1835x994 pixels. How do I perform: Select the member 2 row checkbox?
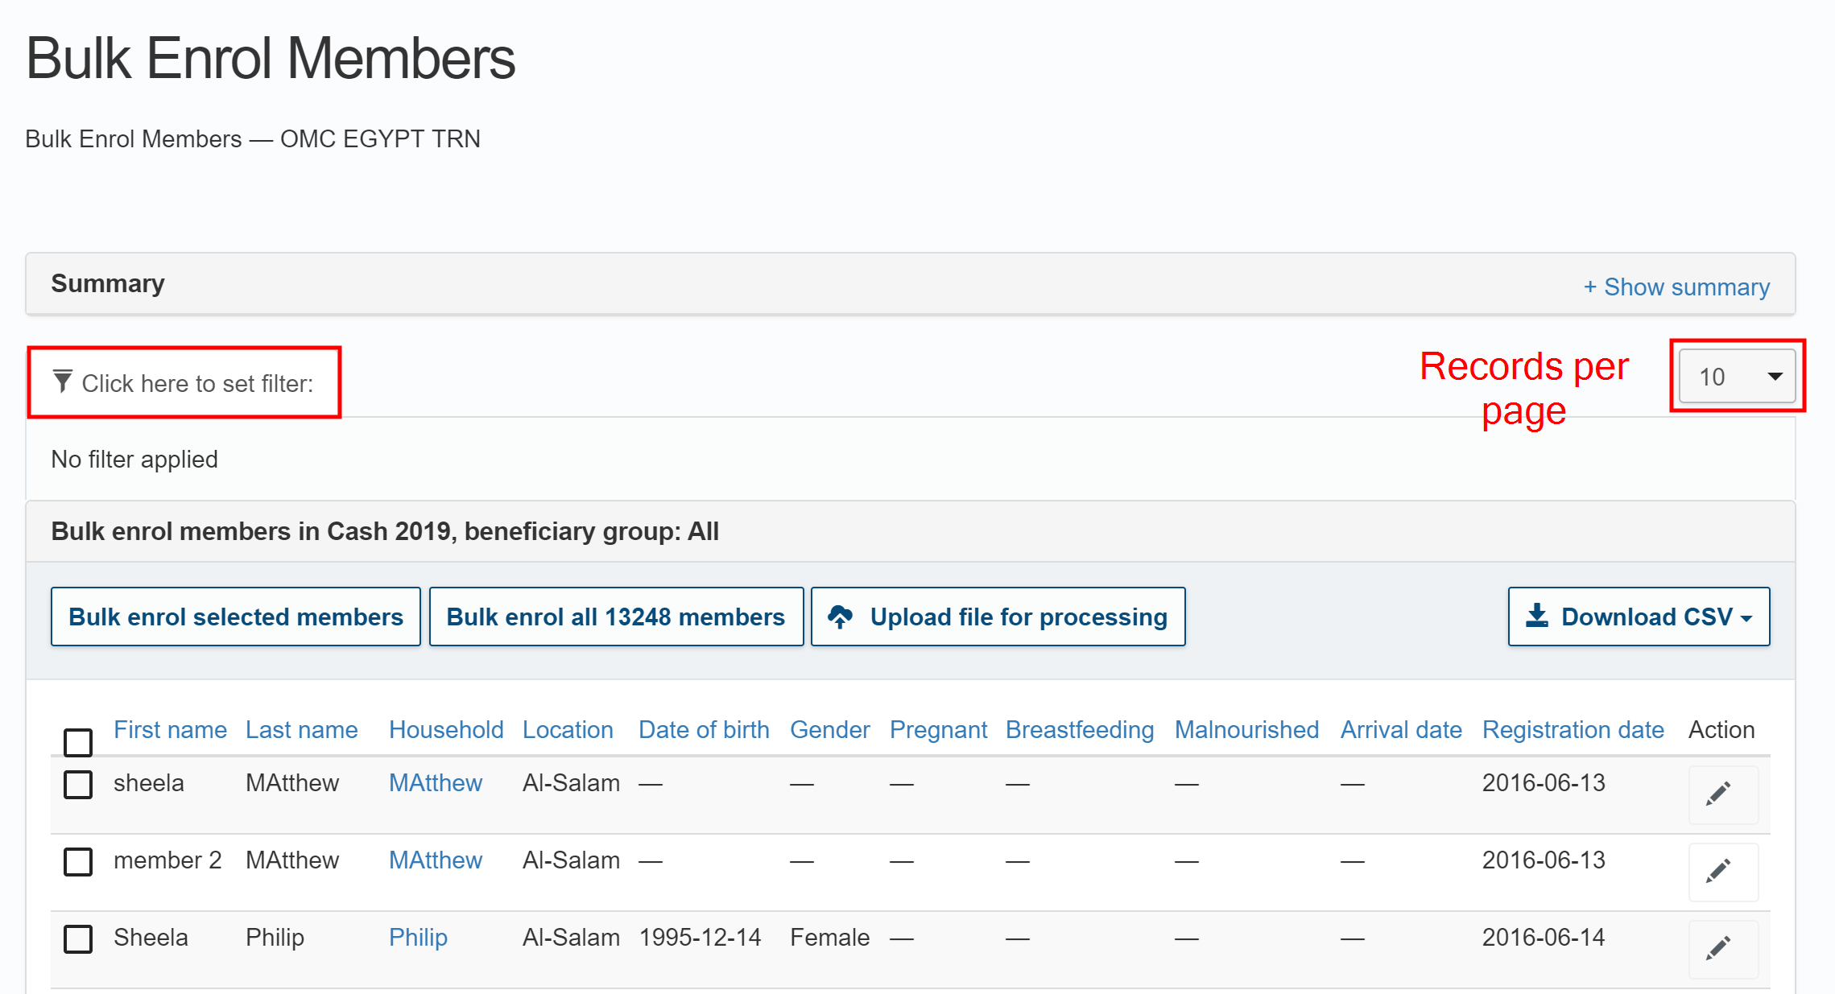[x=78, y=861]
